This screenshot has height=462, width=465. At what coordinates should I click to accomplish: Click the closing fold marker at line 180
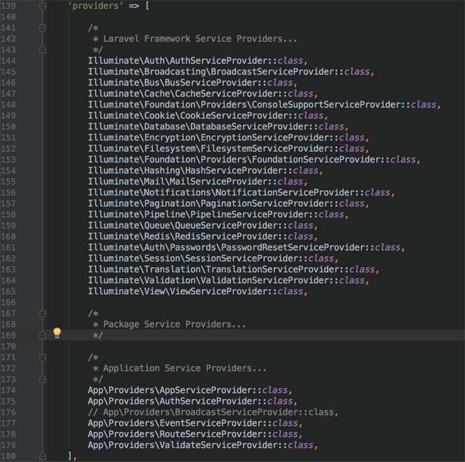(x=43, y=456)
